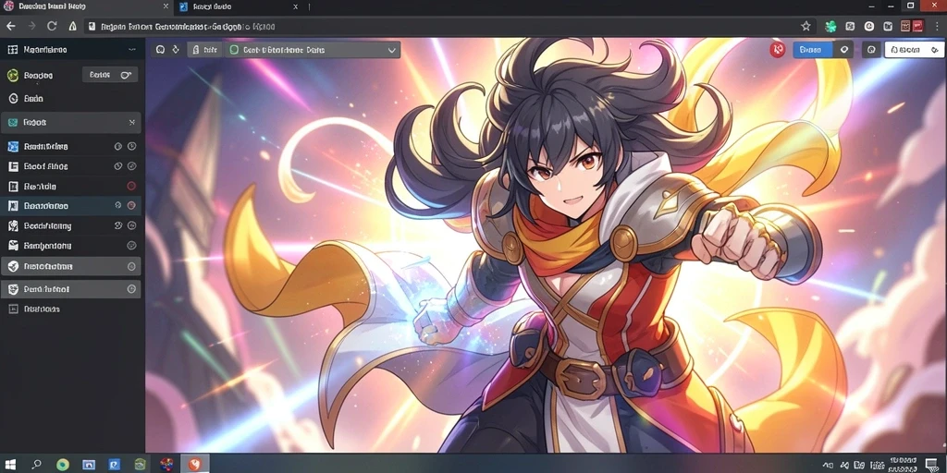Go back using the browser back arrow
Image resolution: width=947 pixels, height=473 pixels.
[11, 26]
